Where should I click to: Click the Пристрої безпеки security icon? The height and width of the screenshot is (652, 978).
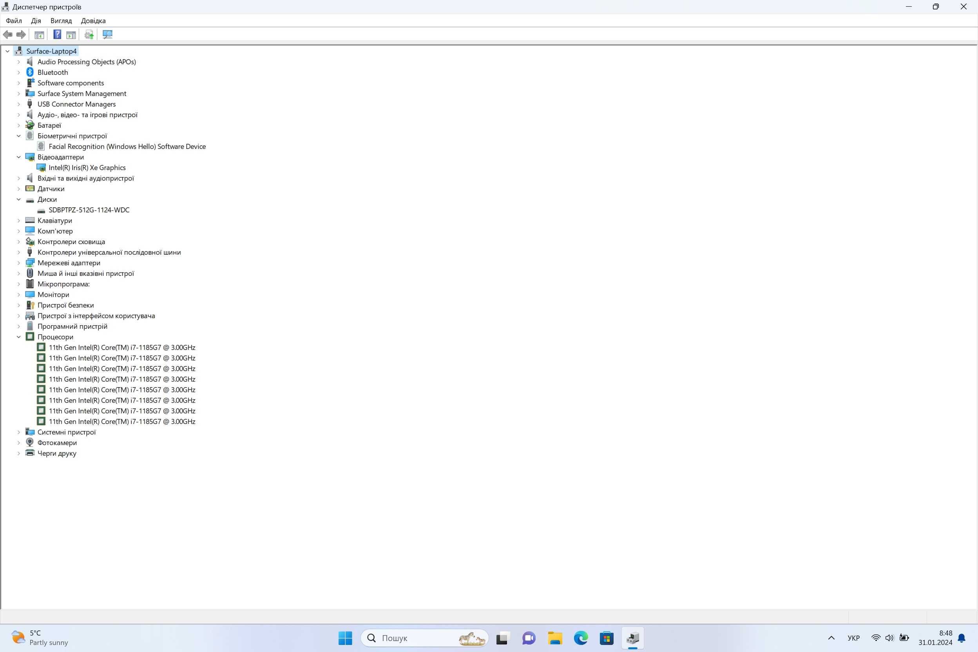29,305
